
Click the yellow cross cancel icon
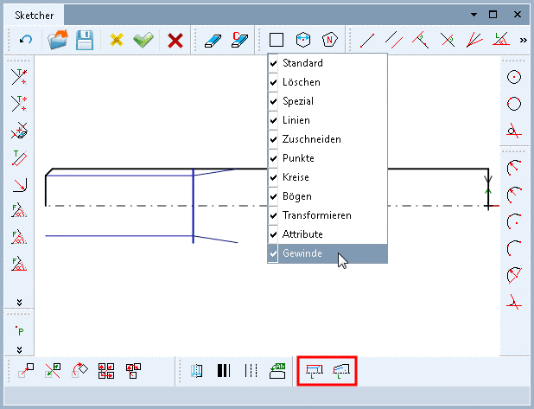pos(117,40)
